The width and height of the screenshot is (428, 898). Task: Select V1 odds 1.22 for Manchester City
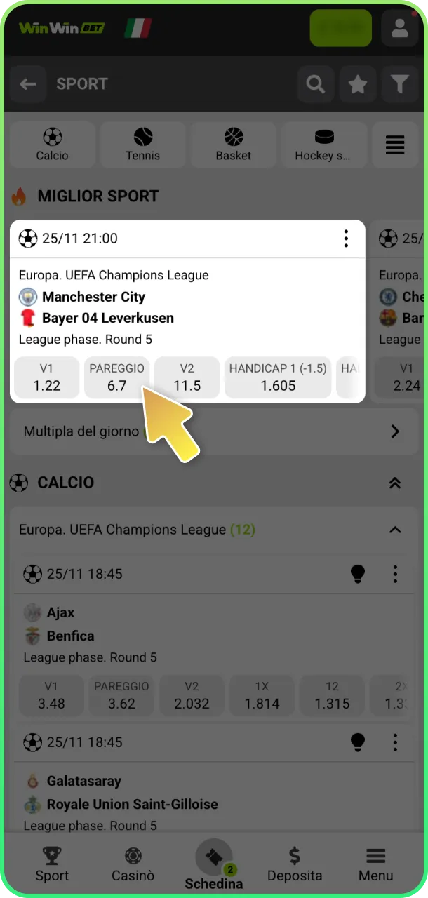(x=47, y=377)
